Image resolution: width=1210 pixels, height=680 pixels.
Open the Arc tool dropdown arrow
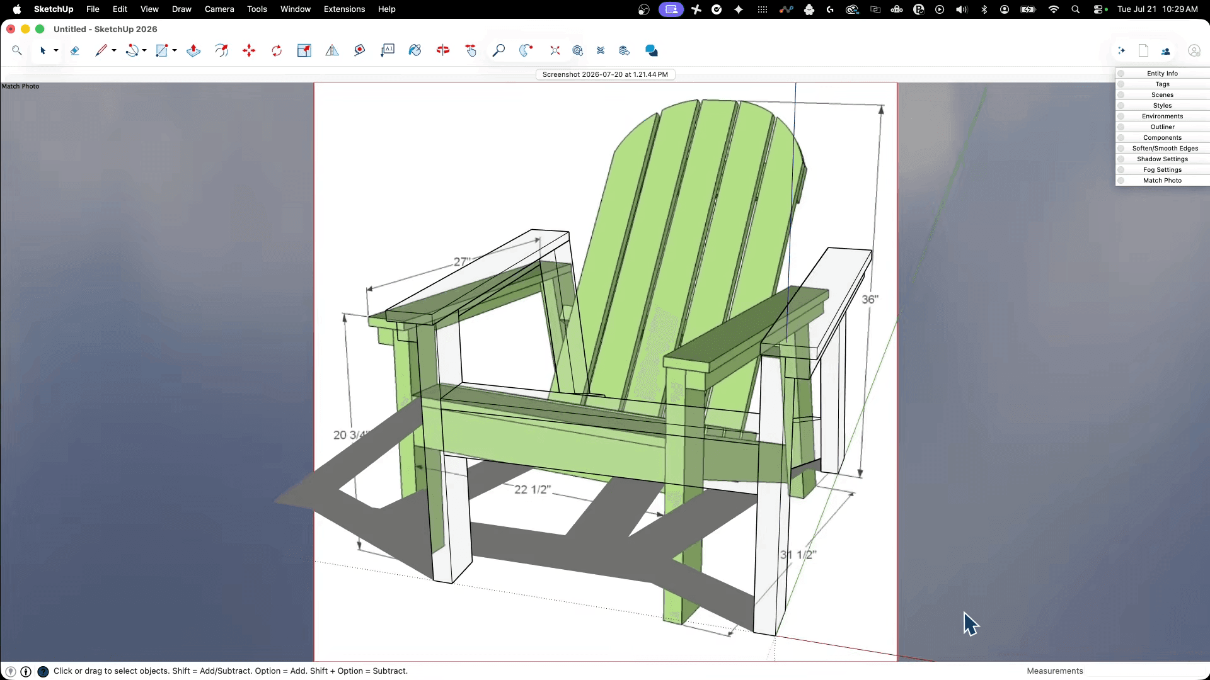(x=144, y=51)
